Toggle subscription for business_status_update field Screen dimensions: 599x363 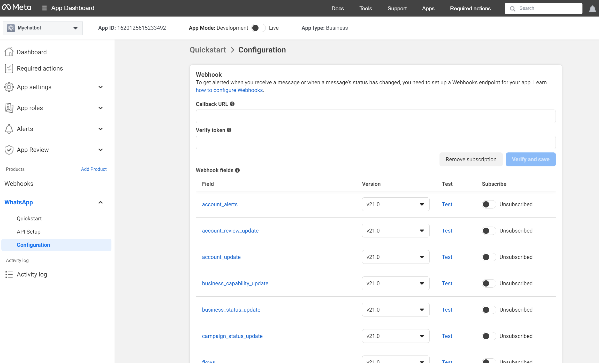[489, 310]
